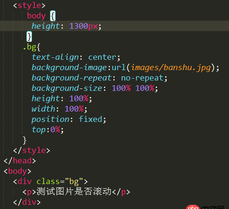Click the opening <style> tag
This screenshot has width=229, height=209.
pos(29,6)
